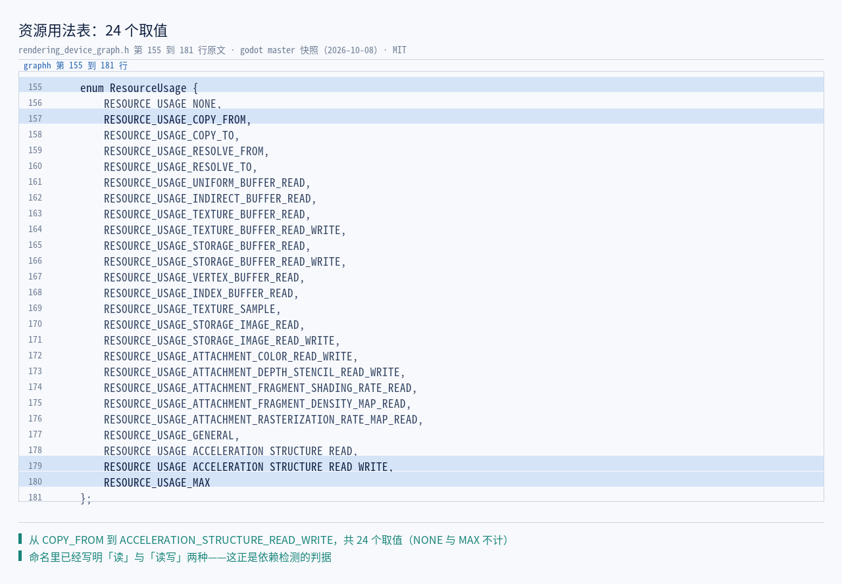842x584 pixels.
Task: Click line number 157
Action: click(35, 119)
